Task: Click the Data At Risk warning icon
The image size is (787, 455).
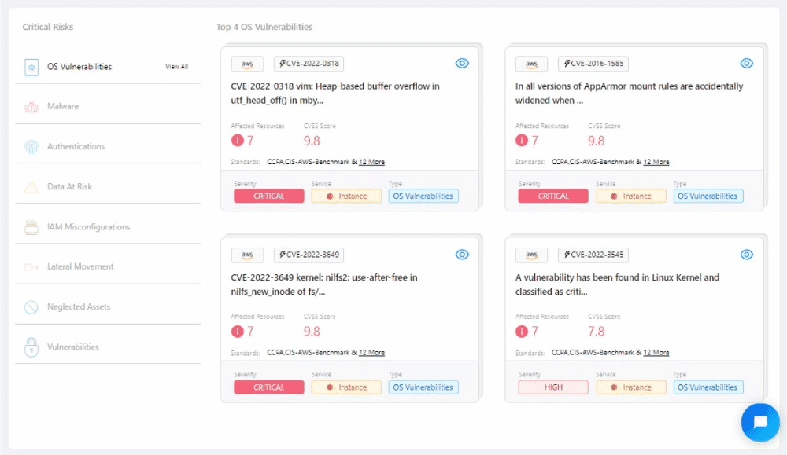Action: [x=31, y=187]
